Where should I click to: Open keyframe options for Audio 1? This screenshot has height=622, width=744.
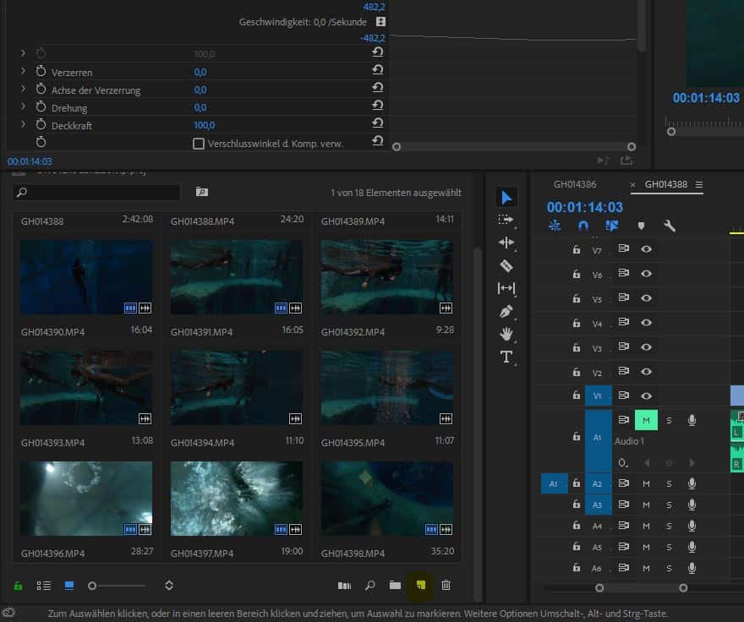[622, 462]
